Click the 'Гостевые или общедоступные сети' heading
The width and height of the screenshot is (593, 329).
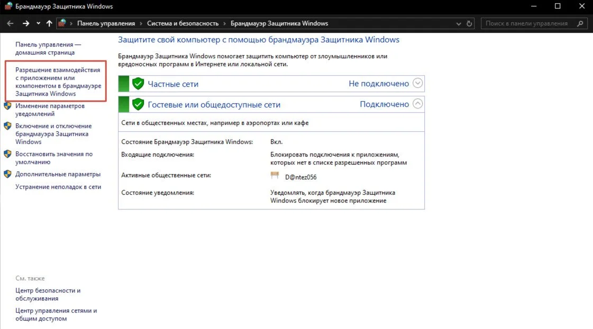[x=214, y=105]
